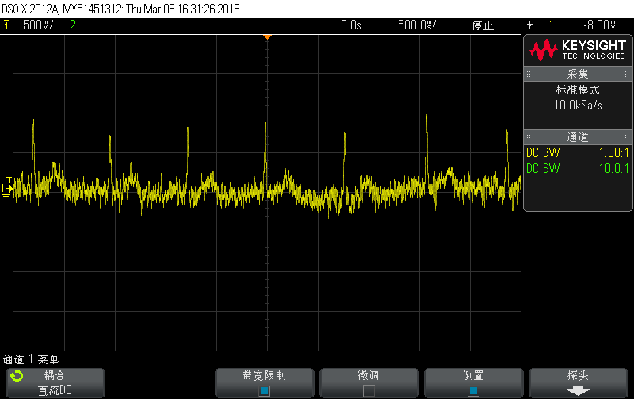Click the 停止 run status label
This screenshot has width=634, height=399.
[x=483, y=25]
